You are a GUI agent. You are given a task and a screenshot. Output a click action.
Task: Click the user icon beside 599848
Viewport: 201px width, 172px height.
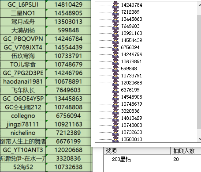[x=115, y=69]
